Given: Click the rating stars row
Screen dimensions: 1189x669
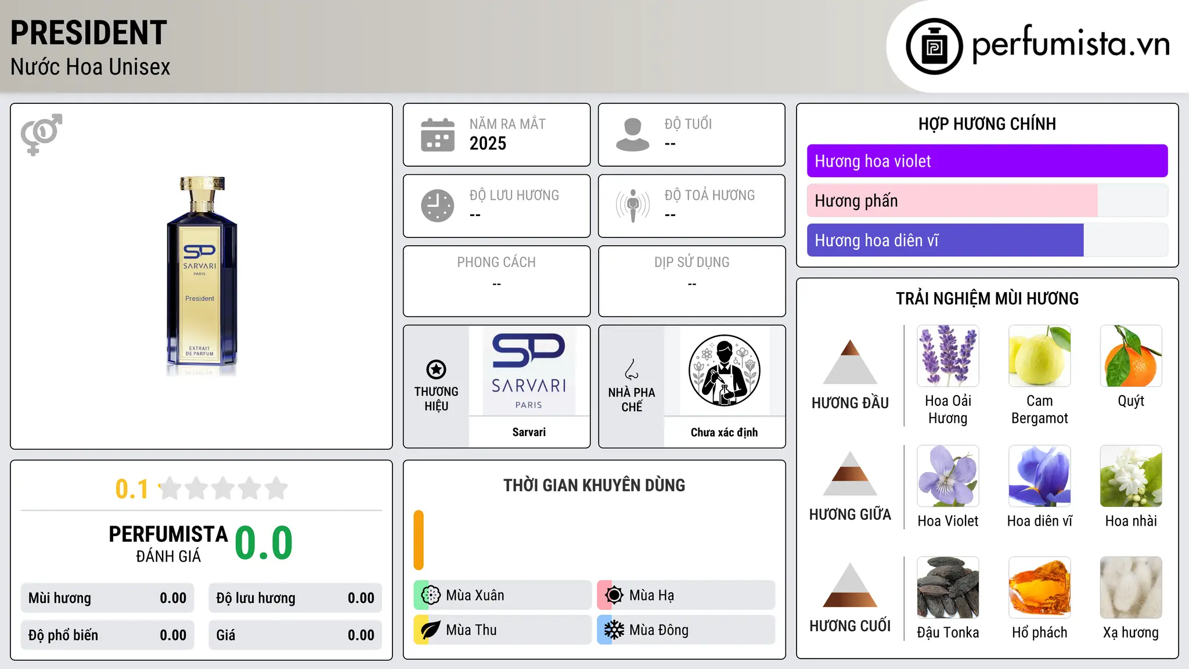Looking at the screenshot, I should [x=224, y=488].
